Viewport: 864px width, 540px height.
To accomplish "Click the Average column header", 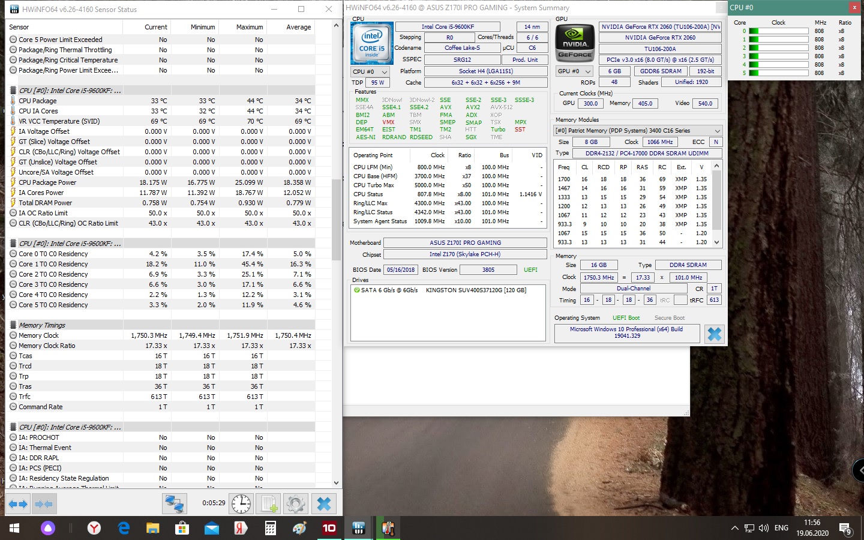I will [x=290, y=27].
